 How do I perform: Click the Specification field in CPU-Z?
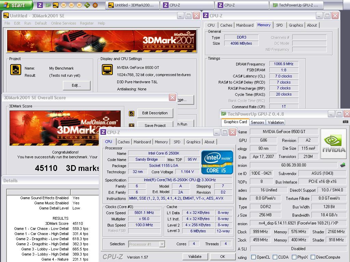[x=180, y=180]
